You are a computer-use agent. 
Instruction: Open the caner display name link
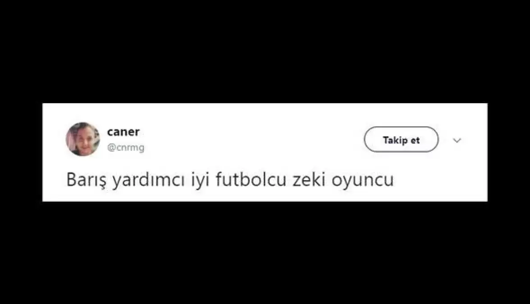pyautogui.click(x=123, y=132)
